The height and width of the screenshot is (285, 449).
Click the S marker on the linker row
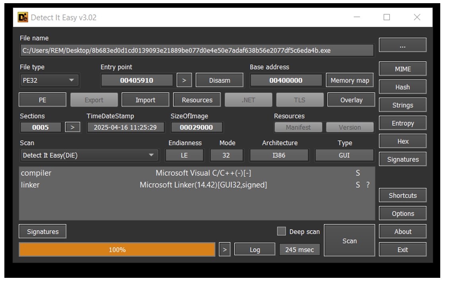[358, 185]
